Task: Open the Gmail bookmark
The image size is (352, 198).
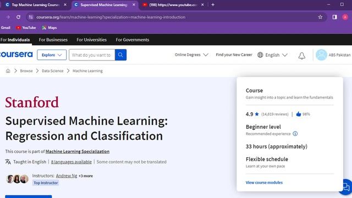Action: point(5,28)
